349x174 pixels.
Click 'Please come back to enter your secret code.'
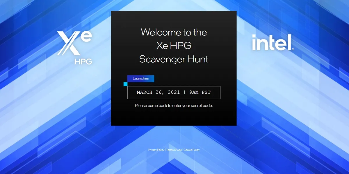pos(174,106)
